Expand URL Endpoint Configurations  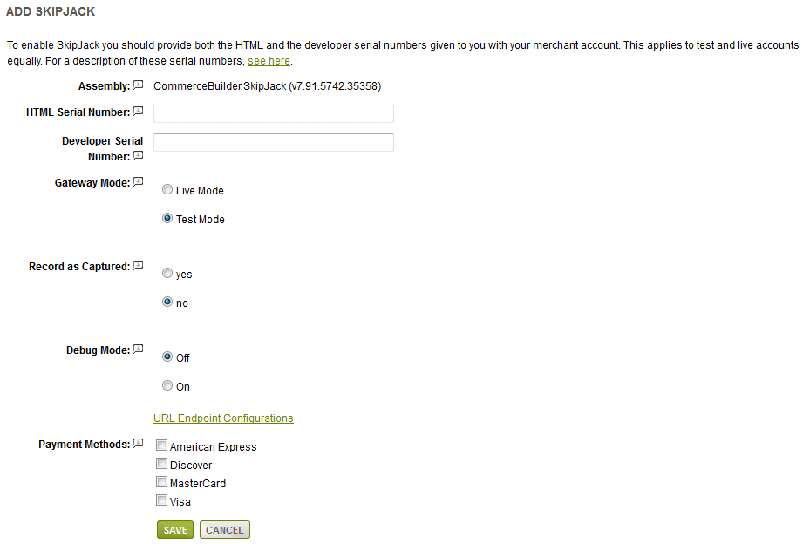click(223, 418)
